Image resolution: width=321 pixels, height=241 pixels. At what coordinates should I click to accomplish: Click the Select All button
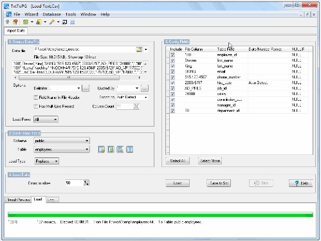tap(178, 161)
